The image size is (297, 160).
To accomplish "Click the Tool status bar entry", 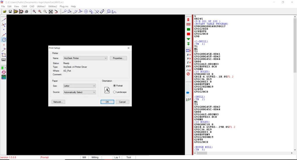I will coord(128,157).
